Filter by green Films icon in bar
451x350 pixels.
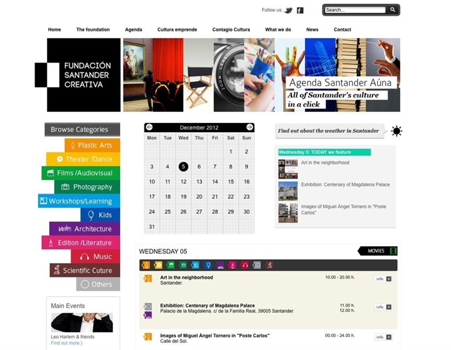click(x=171, y=265)
